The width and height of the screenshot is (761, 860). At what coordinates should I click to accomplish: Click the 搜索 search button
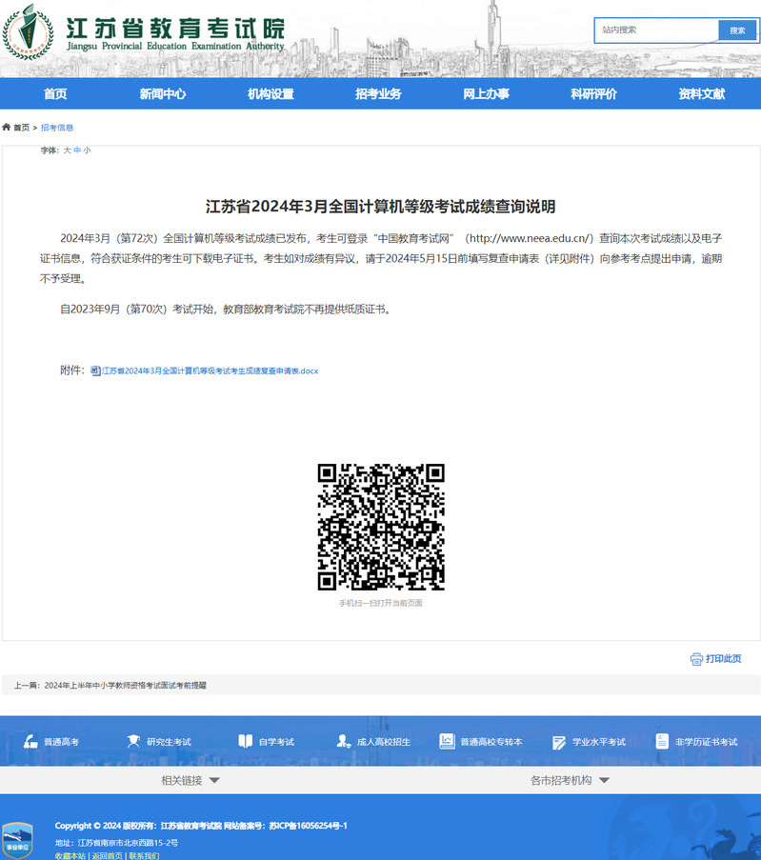click(x=737, y=30)
